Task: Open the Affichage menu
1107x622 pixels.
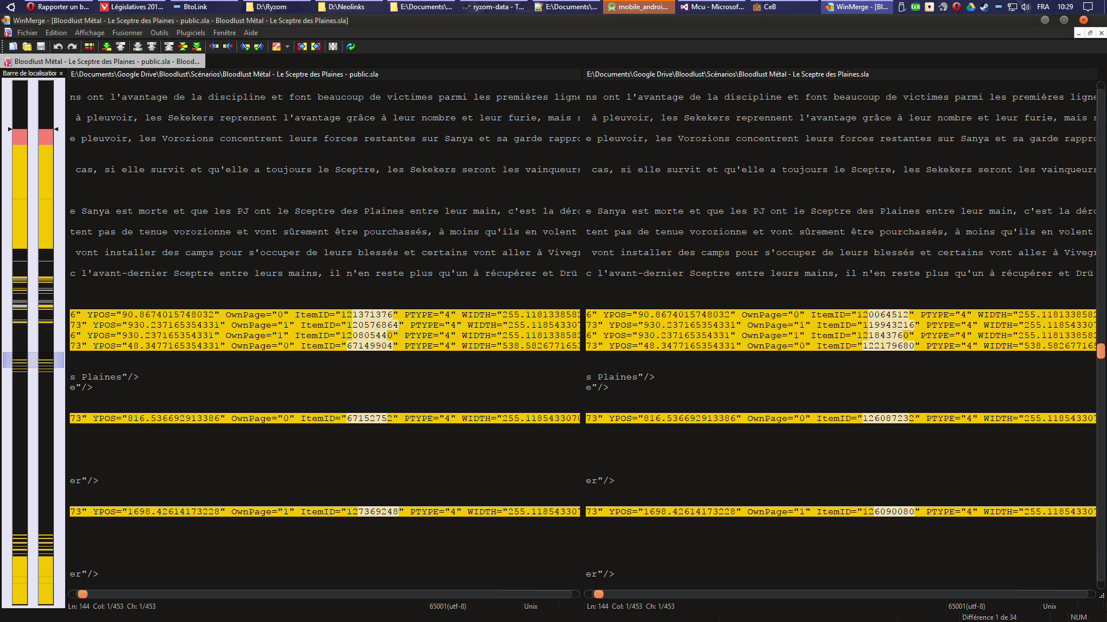Action: click(89, 33)
